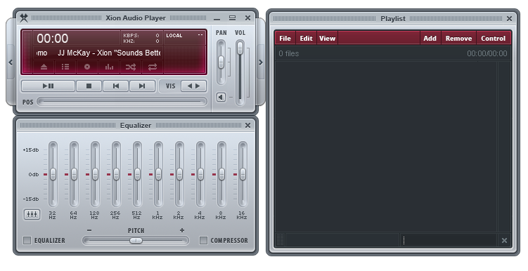This screenshot has height=271, width=528.
Task: Click the POS seek bar
Action: 122,102
